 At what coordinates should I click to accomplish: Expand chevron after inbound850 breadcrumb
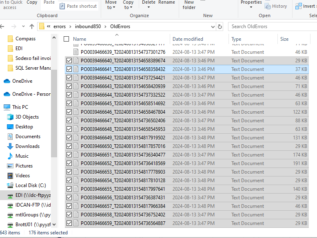105,26
